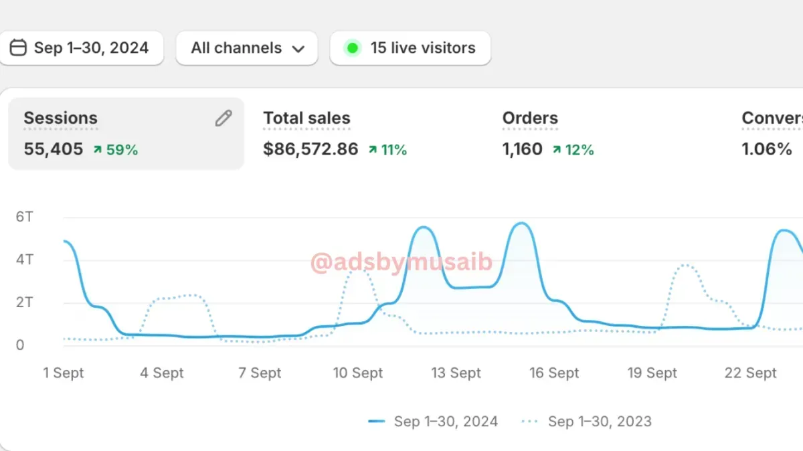Image resolution: width=803 pixels, height=451 pixels.
Task: Toggle the Sep 1–30, 2023 legend series
Action: 600,422
